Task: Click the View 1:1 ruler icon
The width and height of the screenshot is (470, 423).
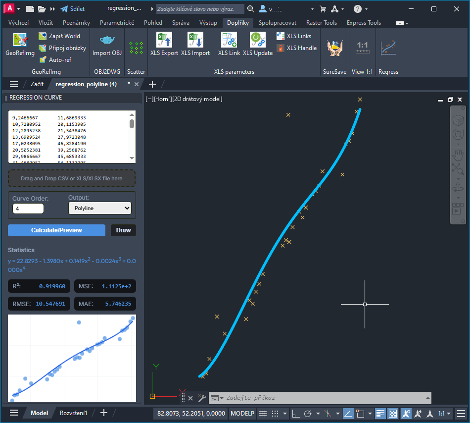Action: (362, 48)
